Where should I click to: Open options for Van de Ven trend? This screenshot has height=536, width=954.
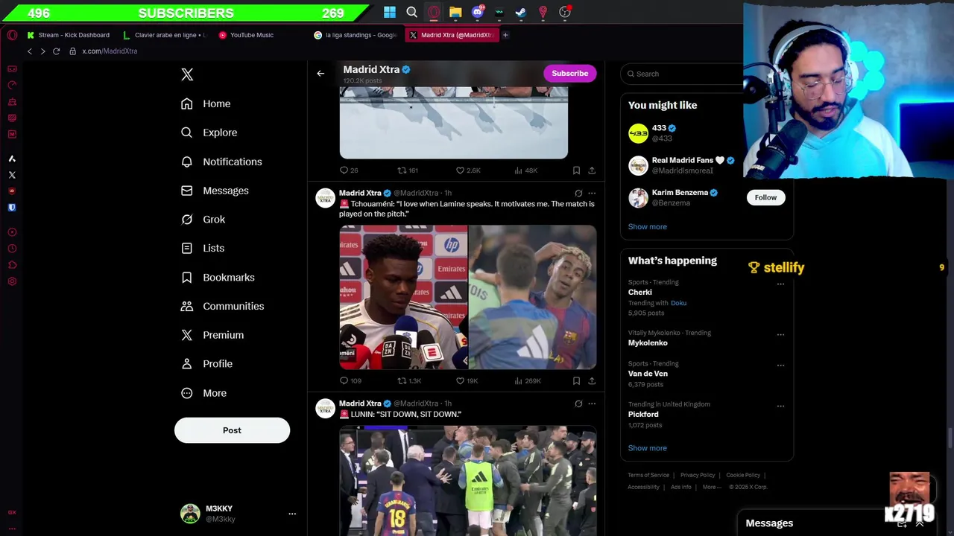[780, 365]
